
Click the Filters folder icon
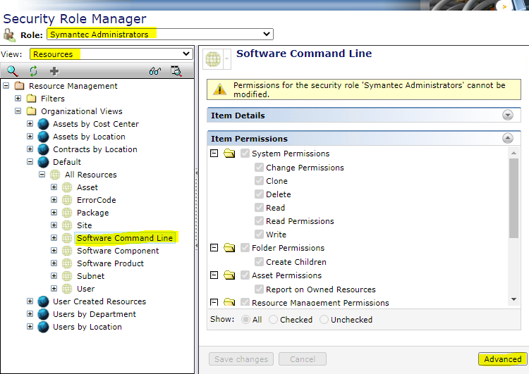click(31, 99)
